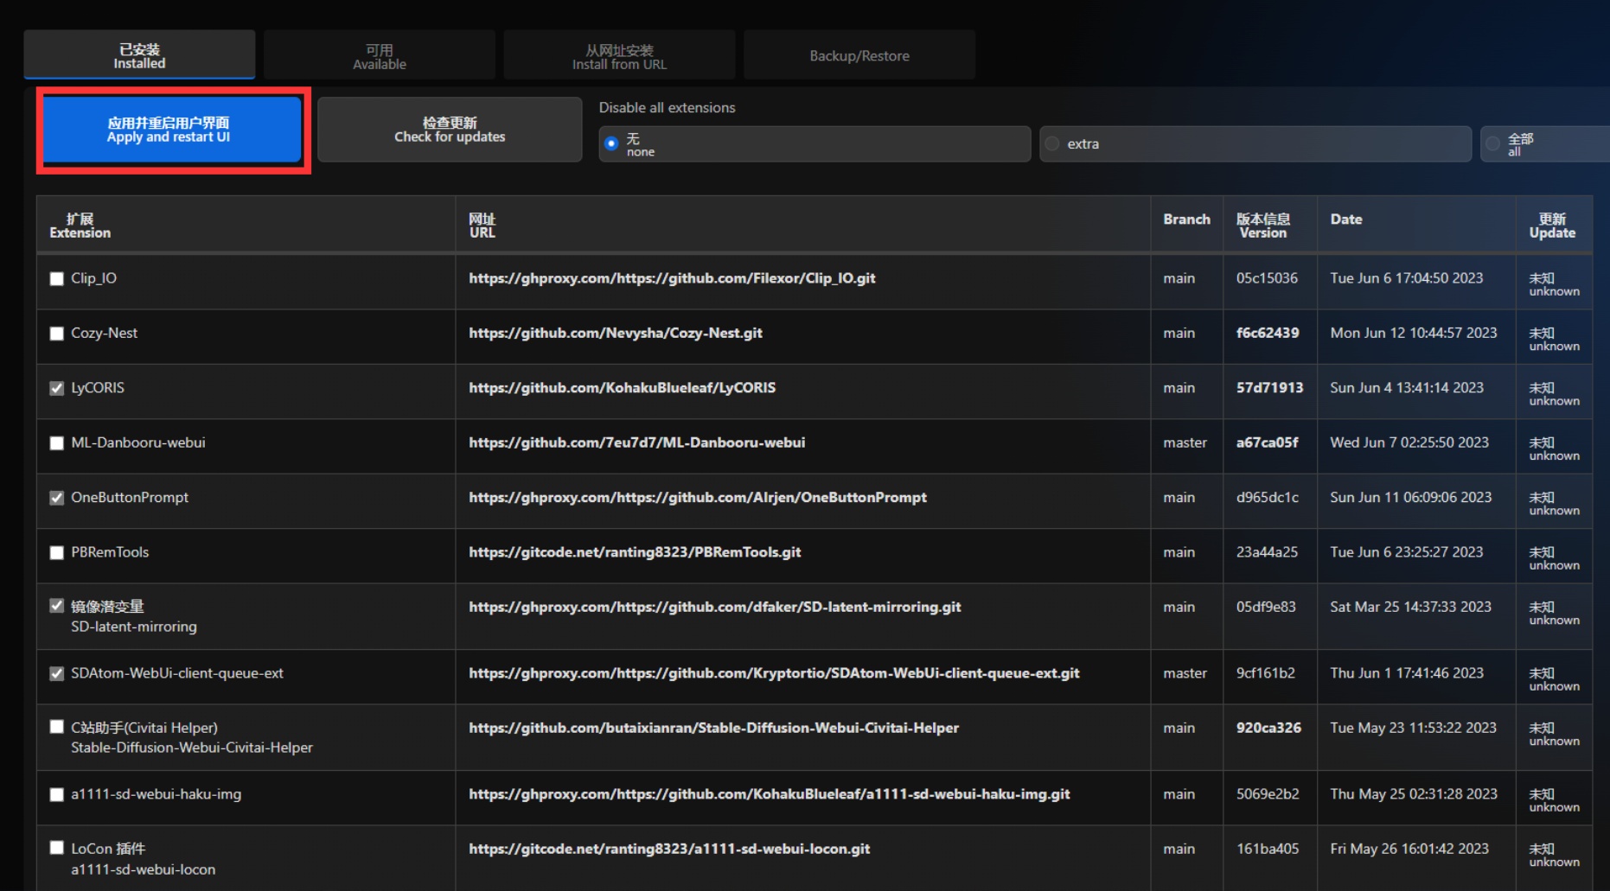
Task: Uncheck the SD-latent-mirroring extension checkbox
Action: [x=57, y=606]
